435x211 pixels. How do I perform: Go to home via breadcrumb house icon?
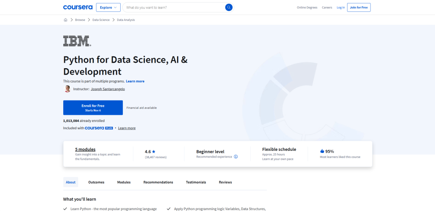point(65,20)
